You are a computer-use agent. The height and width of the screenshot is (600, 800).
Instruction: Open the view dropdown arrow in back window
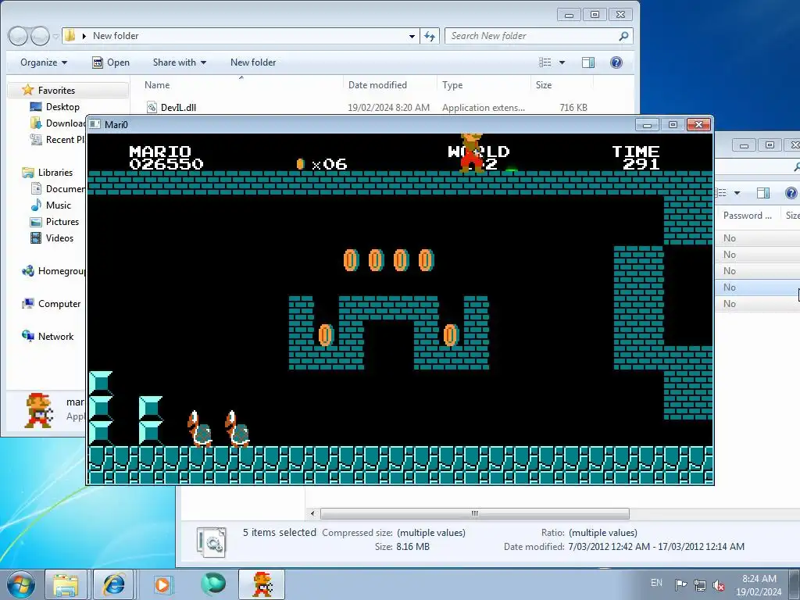pyautogui.click(x=737, y=193)
